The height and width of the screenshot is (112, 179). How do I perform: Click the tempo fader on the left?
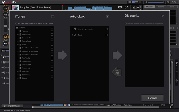tap(5, 26)
